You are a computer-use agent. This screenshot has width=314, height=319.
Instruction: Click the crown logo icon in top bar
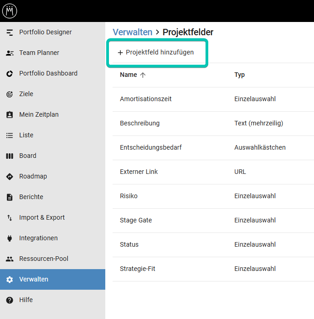[10, 11]
